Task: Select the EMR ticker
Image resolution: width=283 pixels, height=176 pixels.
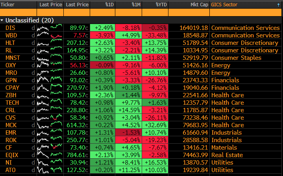Action: [11, 133]
